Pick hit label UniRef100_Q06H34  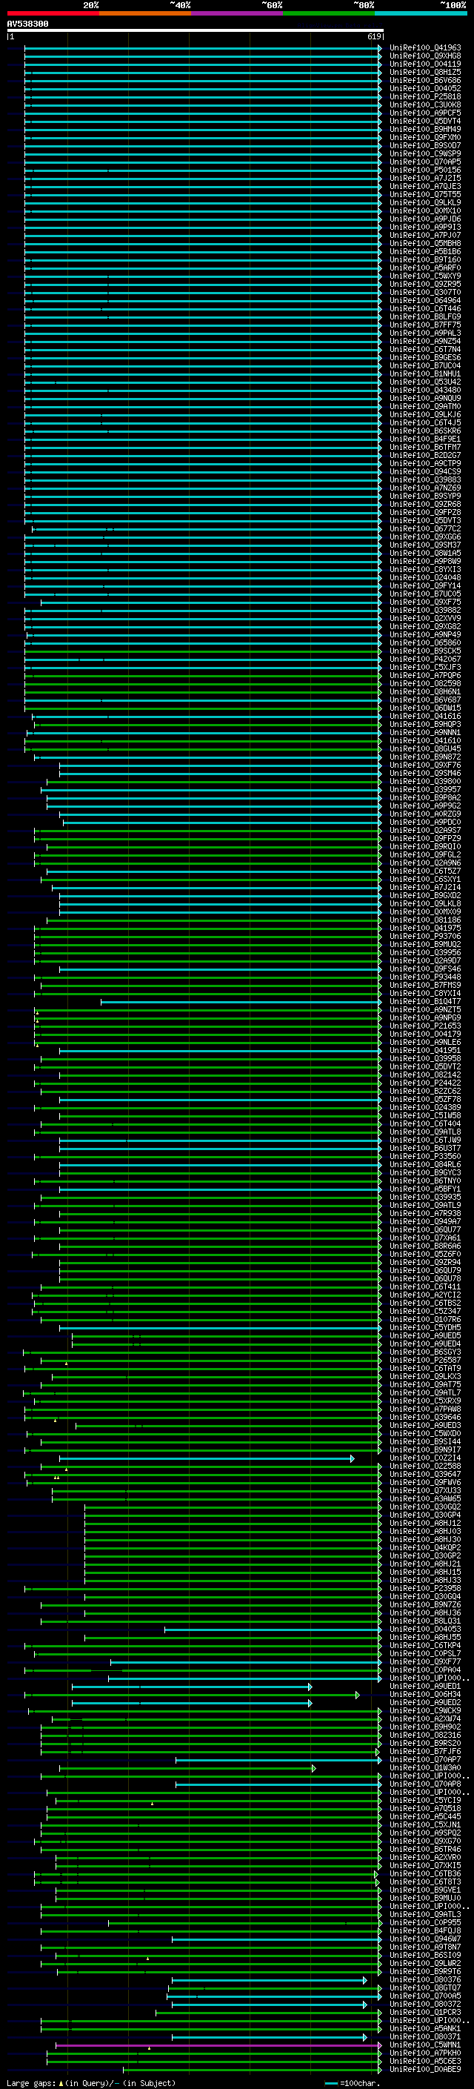coord(425,1694)
